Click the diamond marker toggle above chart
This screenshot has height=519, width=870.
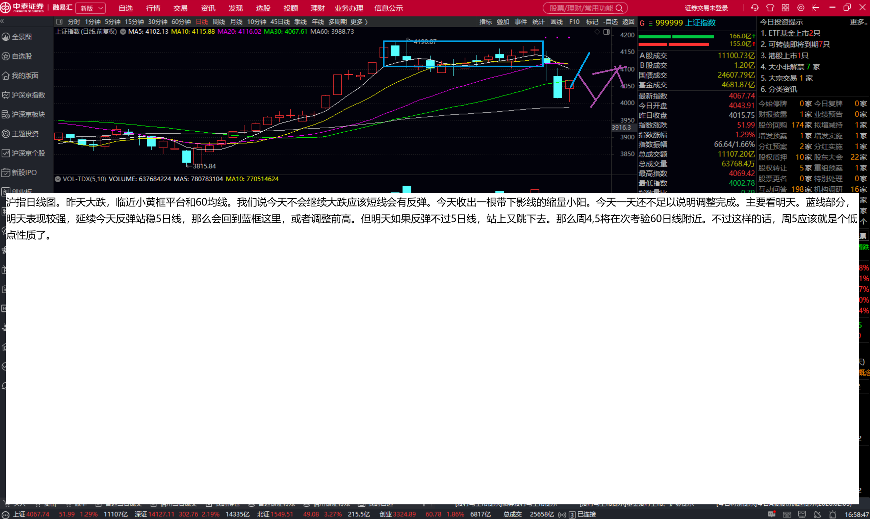597,32
